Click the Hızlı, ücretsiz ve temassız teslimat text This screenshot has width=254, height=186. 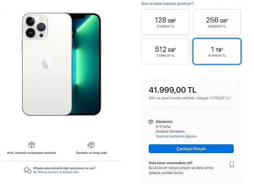[x=31, y=153]
